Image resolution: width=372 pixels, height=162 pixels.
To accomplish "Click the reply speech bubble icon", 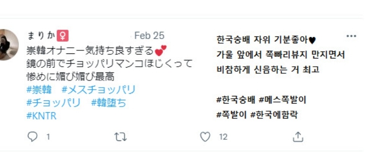I will [33, 137].
